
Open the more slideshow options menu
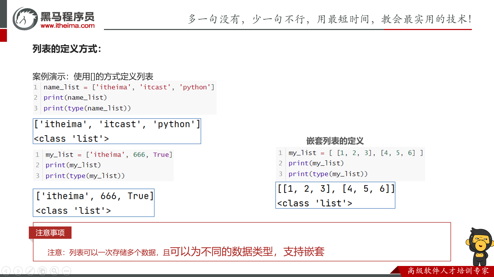pyautogui.click(x=66, y=271)
